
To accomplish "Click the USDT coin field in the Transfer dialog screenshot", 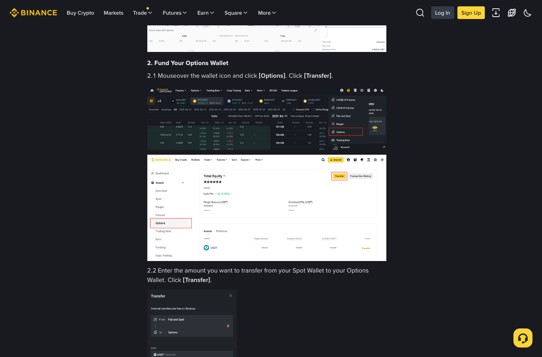I will tap(192, 354).
